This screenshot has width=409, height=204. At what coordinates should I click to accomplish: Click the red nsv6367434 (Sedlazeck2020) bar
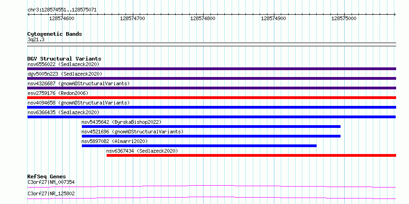[x=251, y=155]
